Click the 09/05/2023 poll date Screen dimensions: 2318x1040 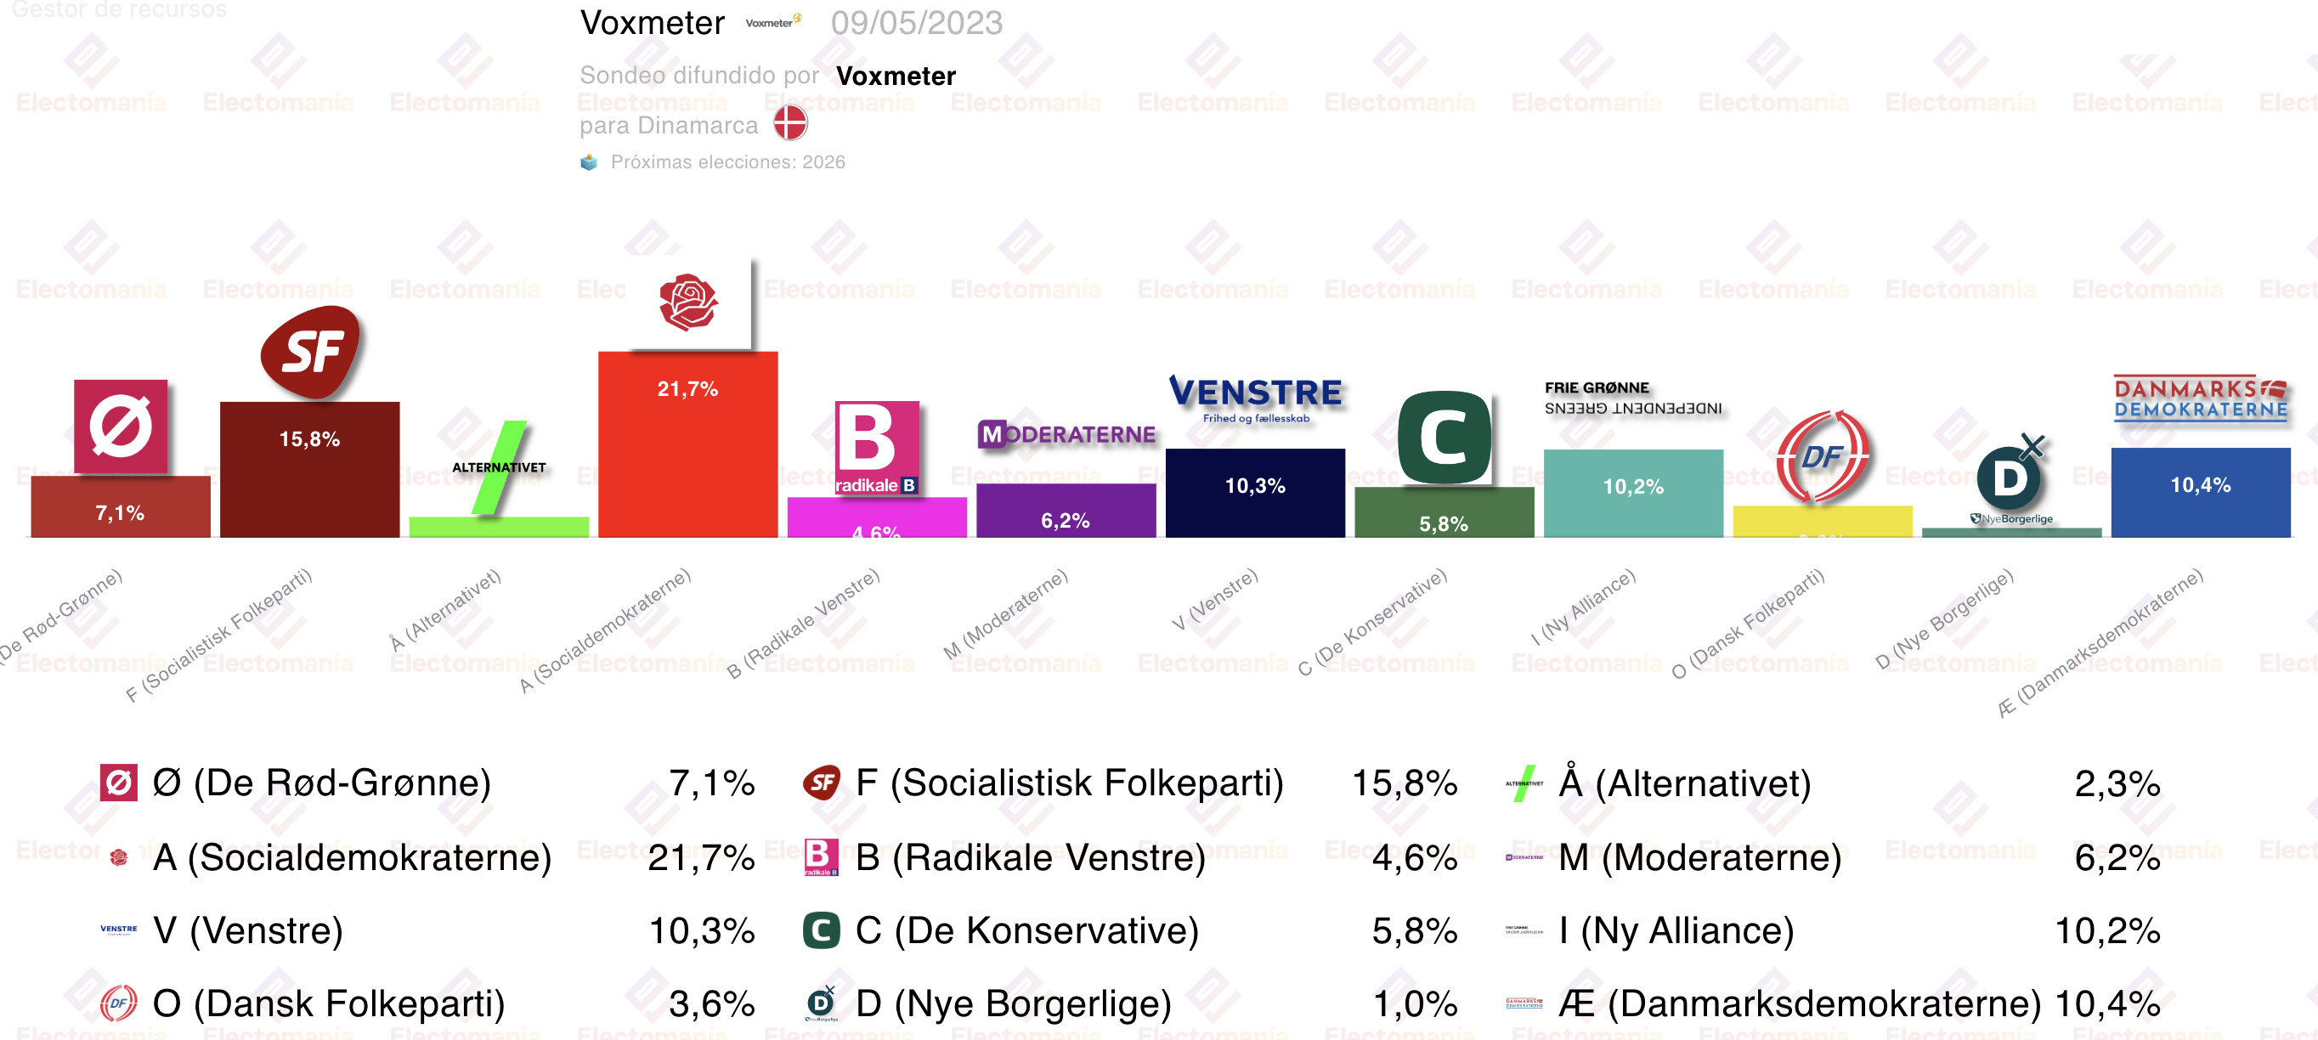pyautogui.click(x=916, y=24)
